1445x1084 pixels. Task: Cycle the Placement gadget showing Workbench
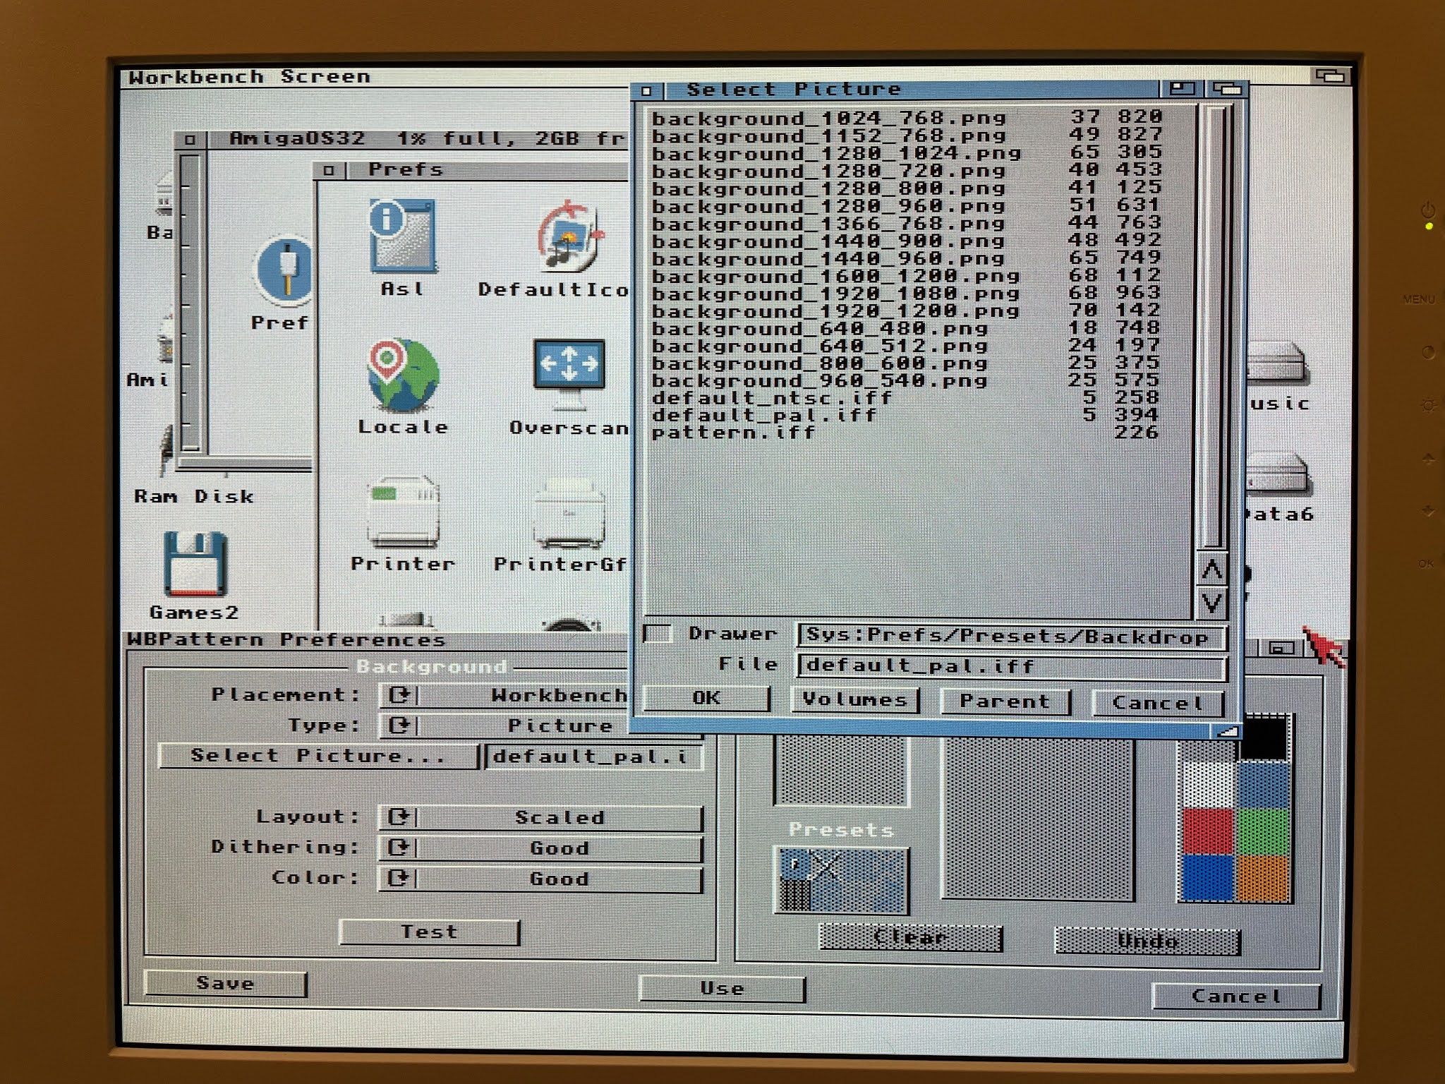pyautogui.click(x=504, y=696)
